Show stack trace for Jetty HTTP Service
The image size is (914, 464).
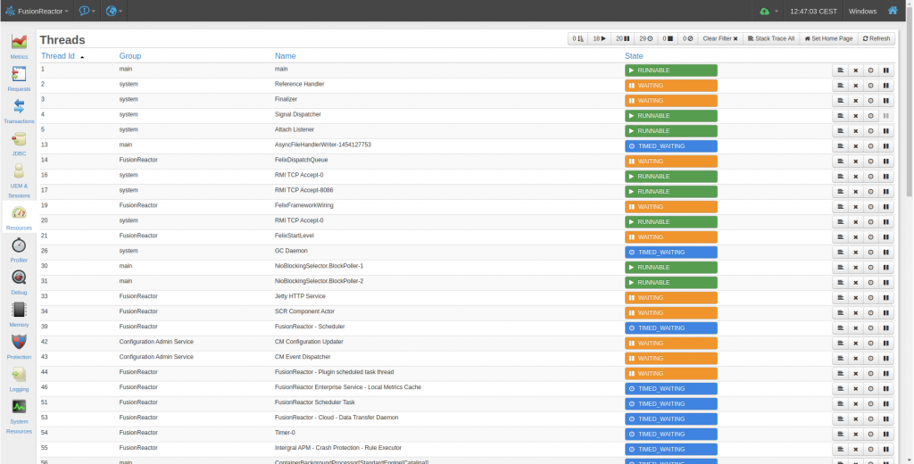pos(840,298)
